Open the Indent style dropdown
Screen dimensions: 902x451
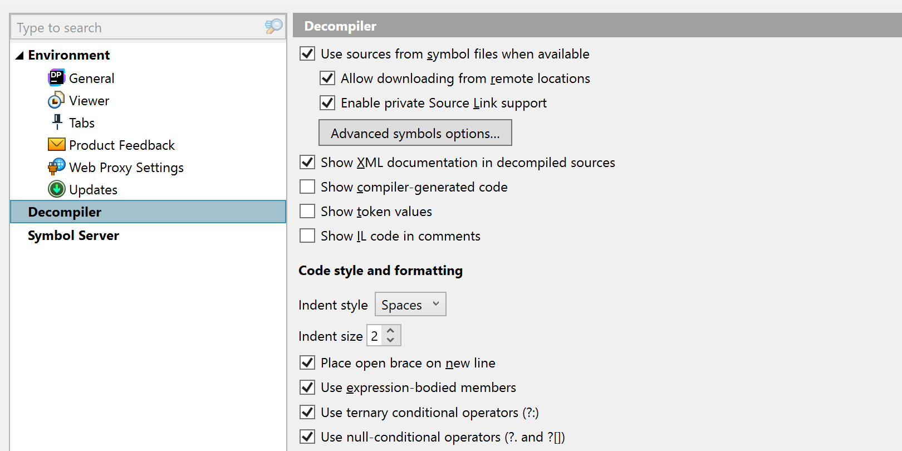[x=410, y=305]
